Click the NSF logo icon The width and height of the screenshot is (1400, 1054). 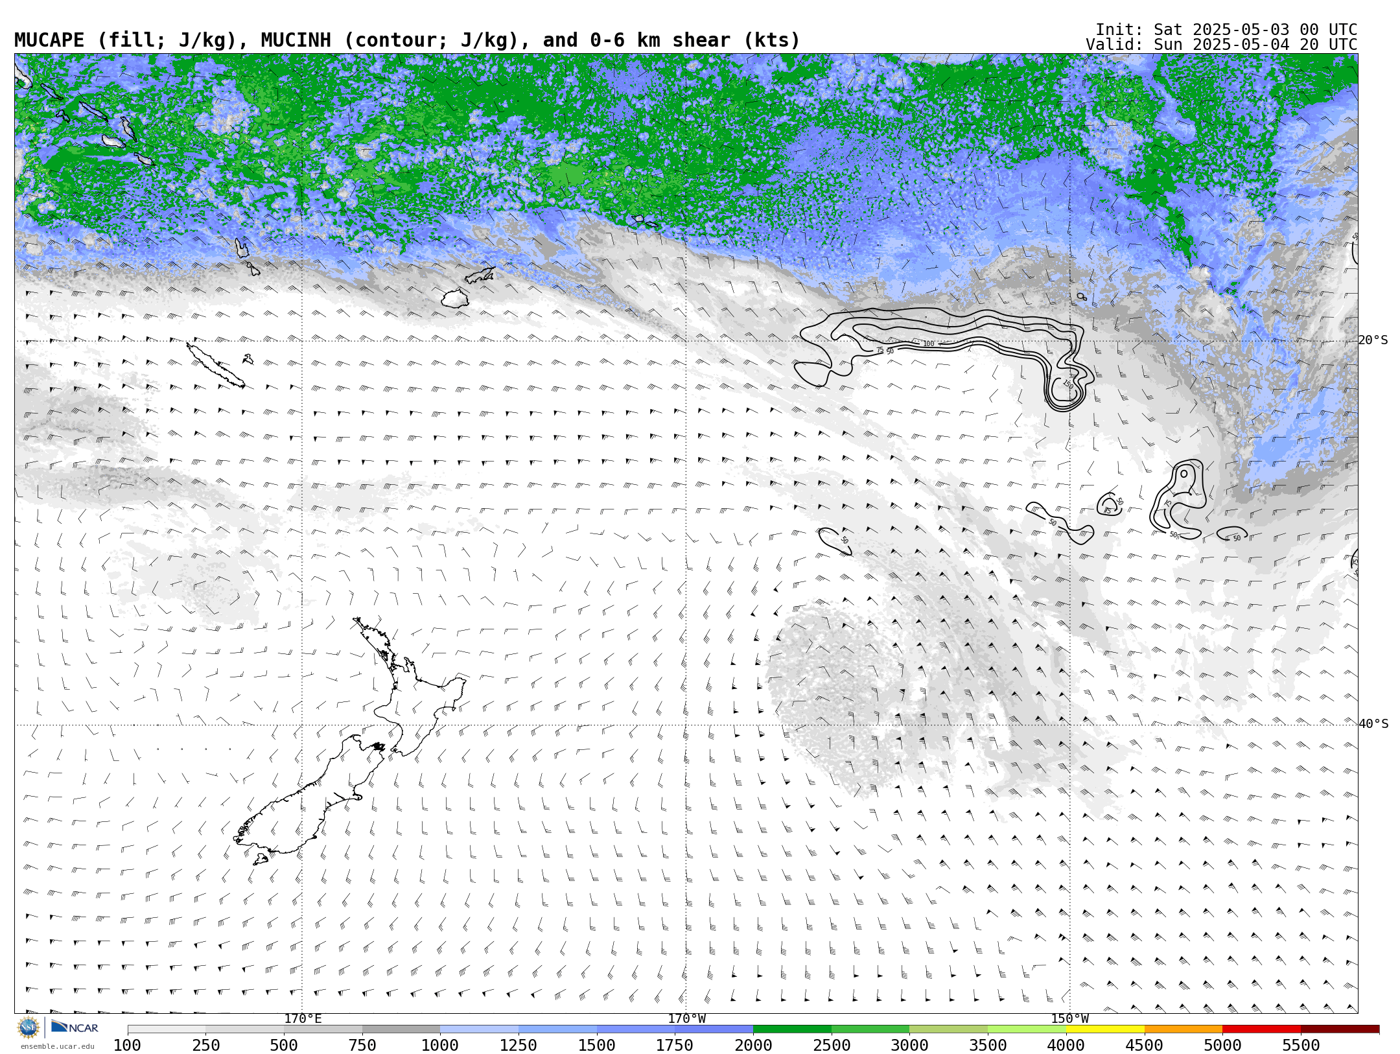click(29, 1027)
